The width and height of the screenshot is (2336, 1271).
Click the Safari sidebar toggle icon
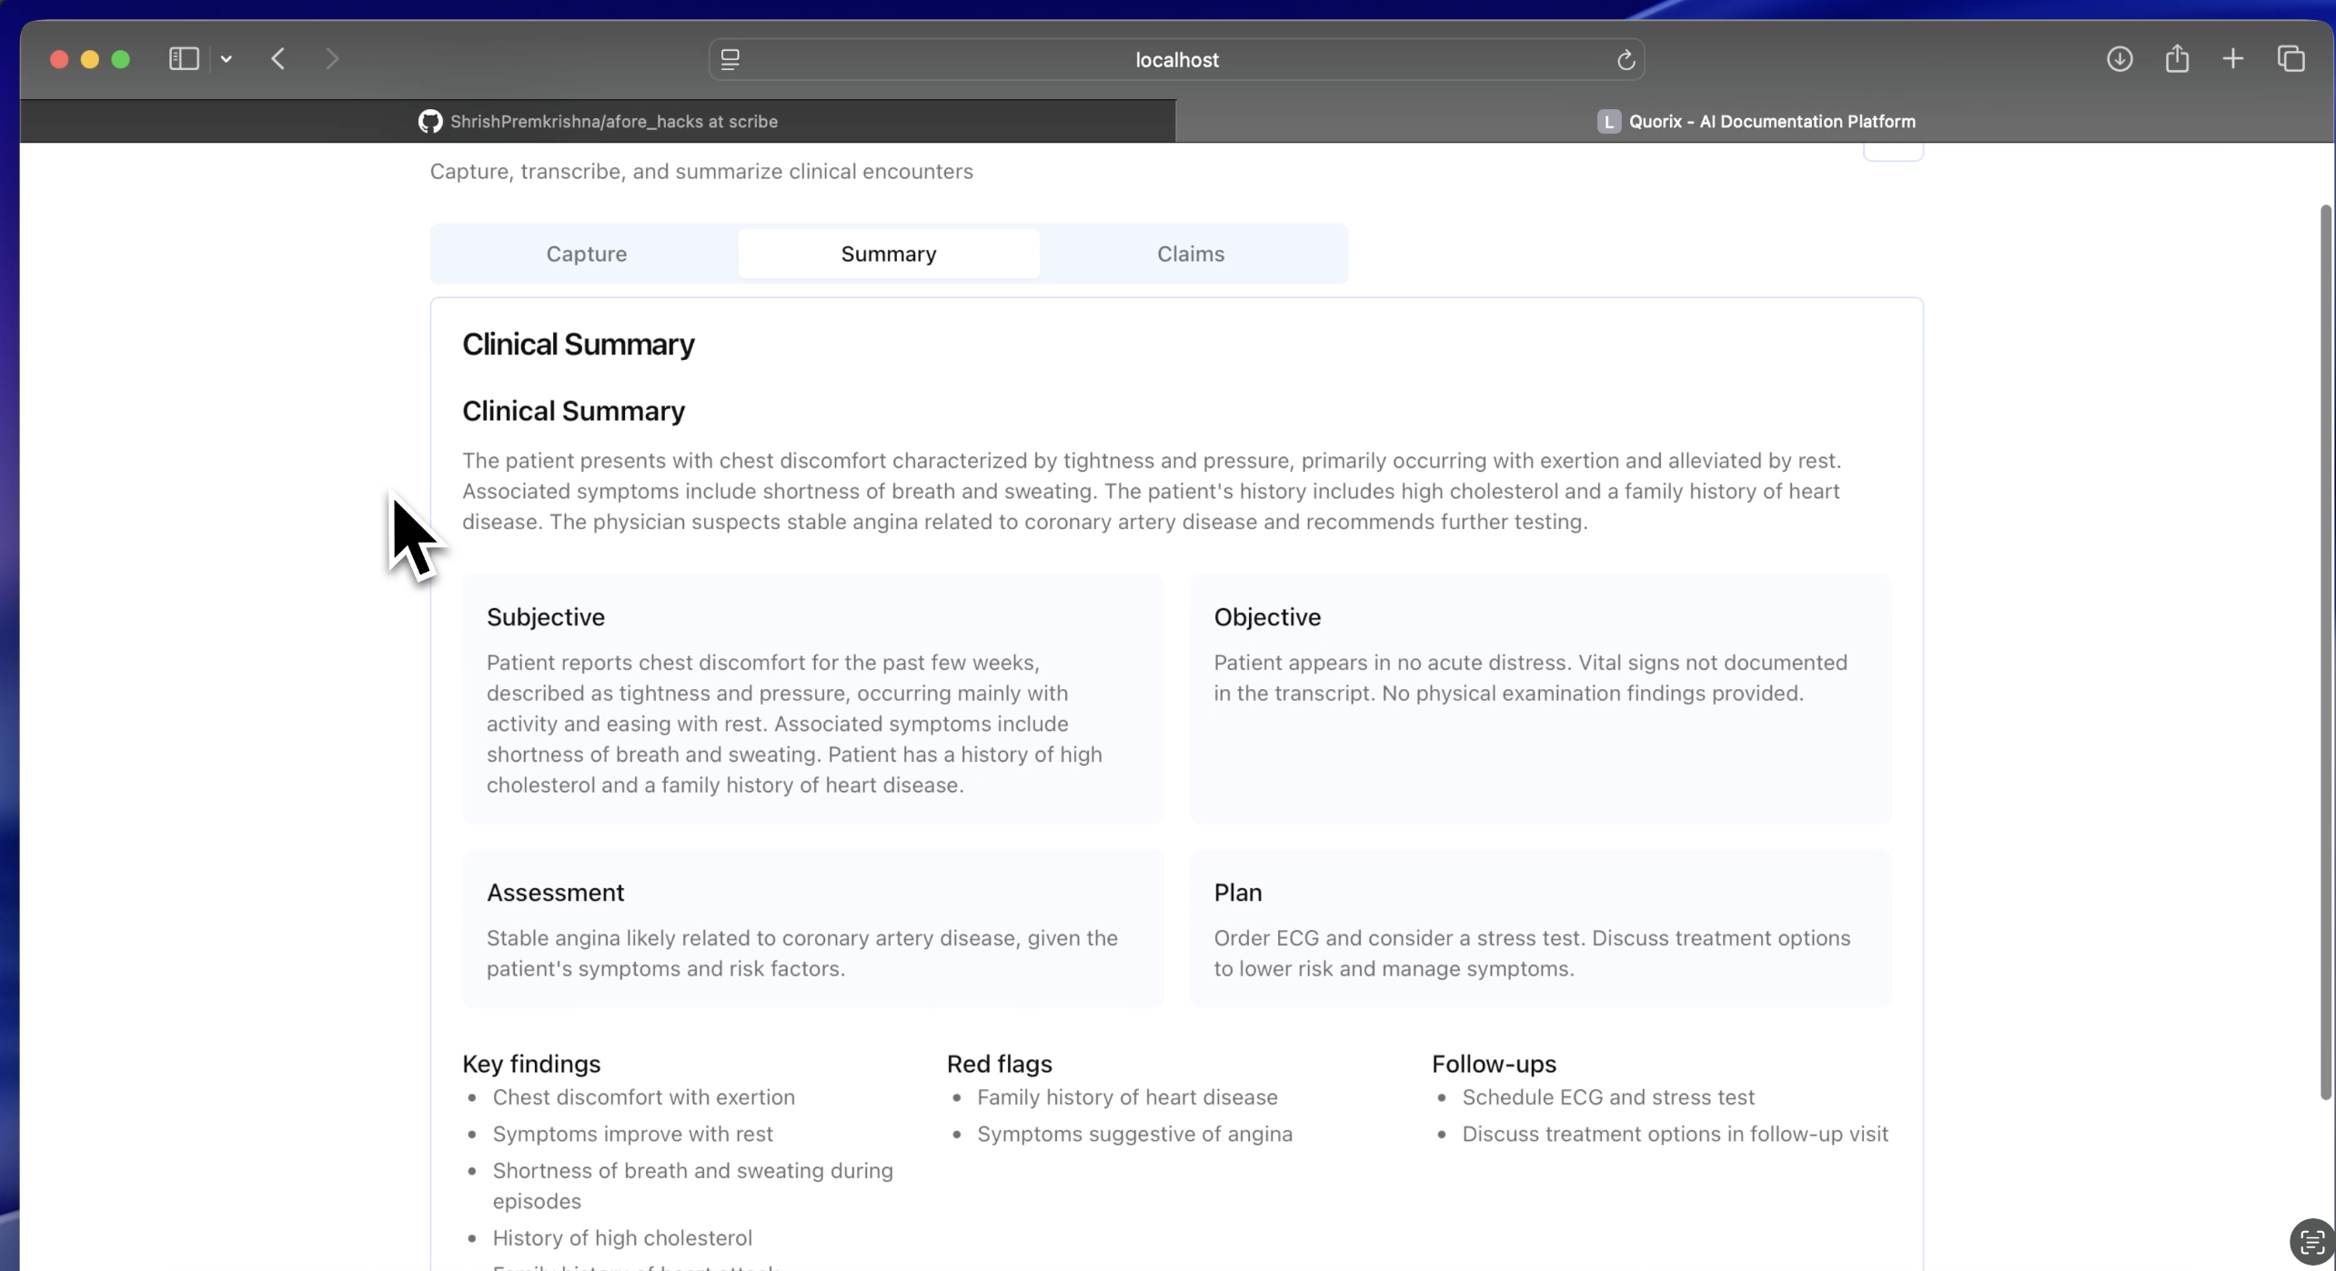(184, 59)
